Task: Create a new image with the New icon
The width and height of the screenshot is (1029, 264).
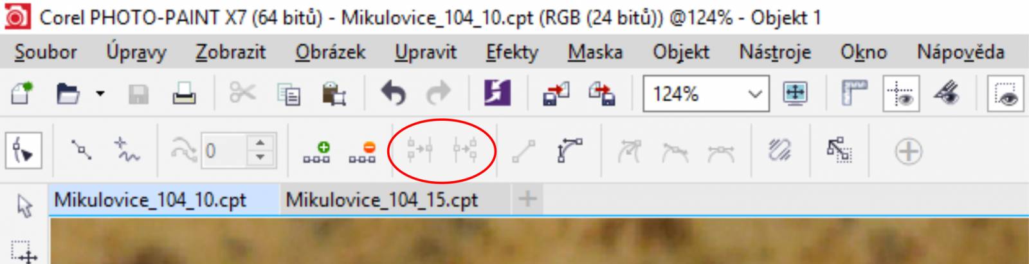Action: click(22, 94)
